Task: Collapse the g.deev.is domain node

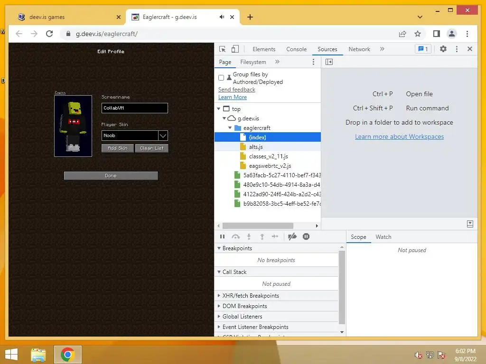Action: click(224, 118)
